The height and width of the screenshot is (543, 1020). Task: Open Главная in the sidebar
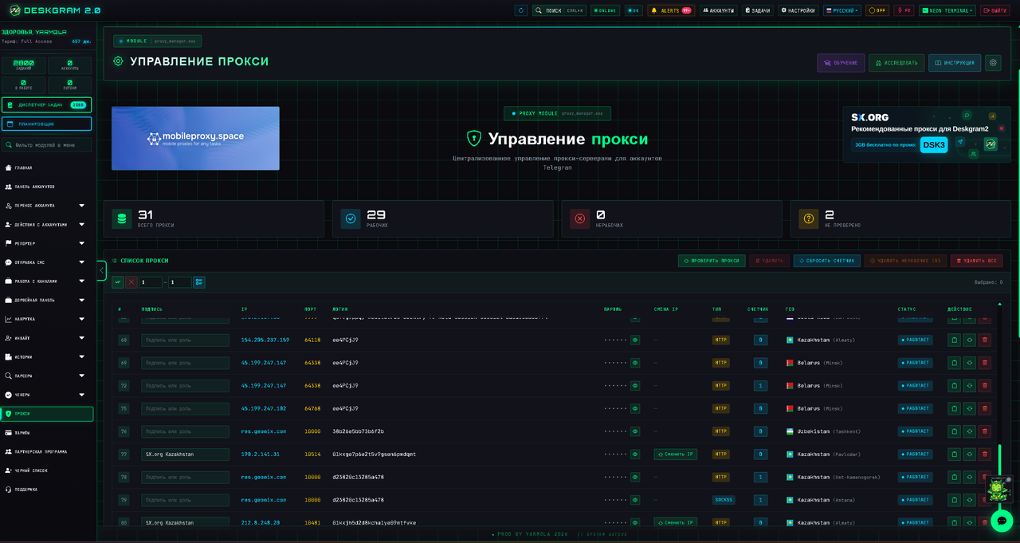(x=47, y=167)
